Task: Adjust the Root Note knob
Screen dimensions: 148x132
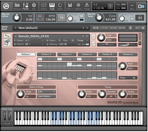Action: [x=122, y=66]
